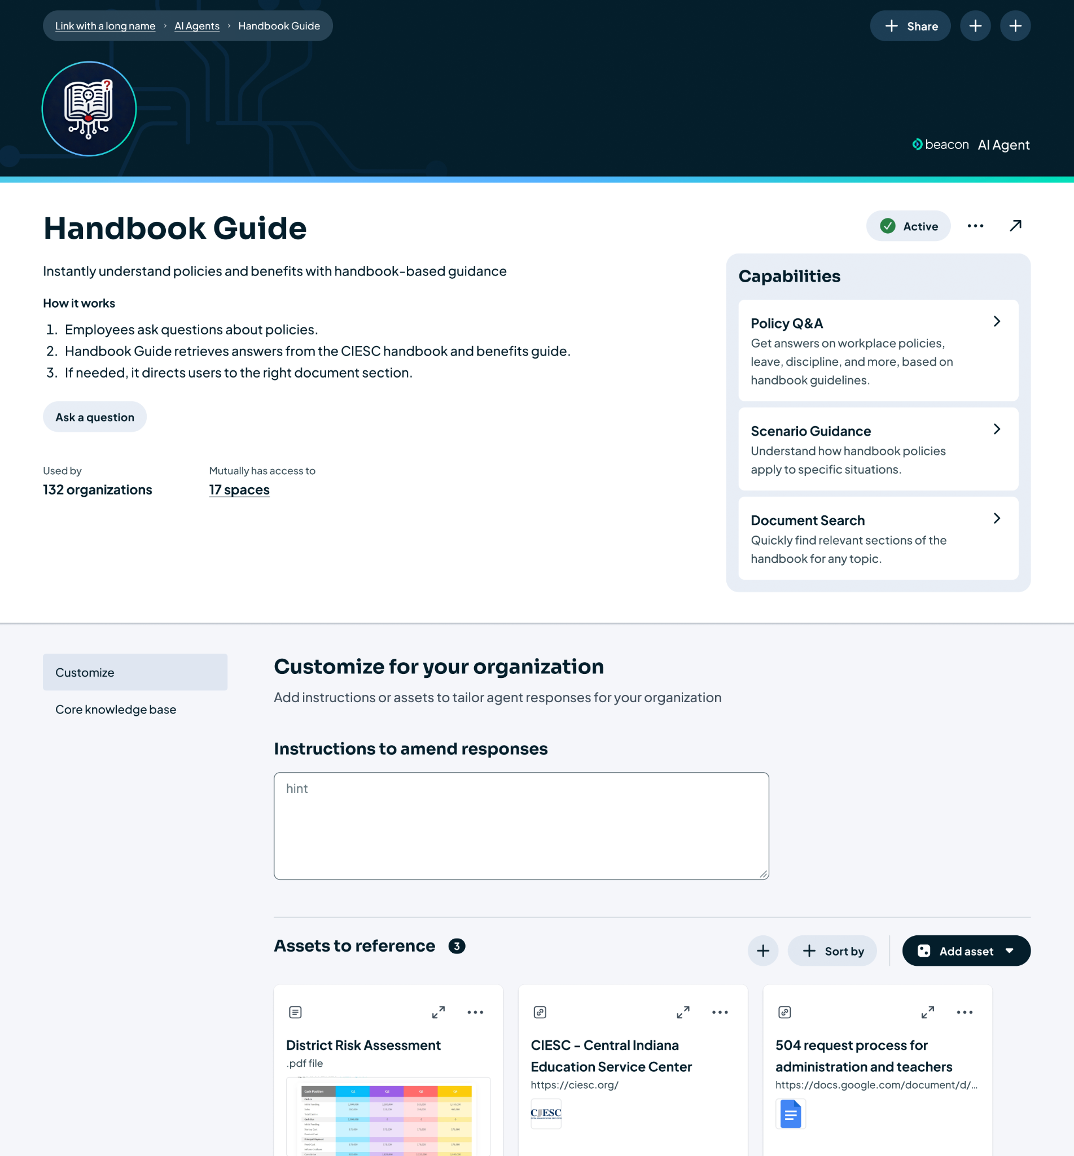Open more options for District Risk Assessment
Viewport: 1074px width, 1156px height.
475,1013
